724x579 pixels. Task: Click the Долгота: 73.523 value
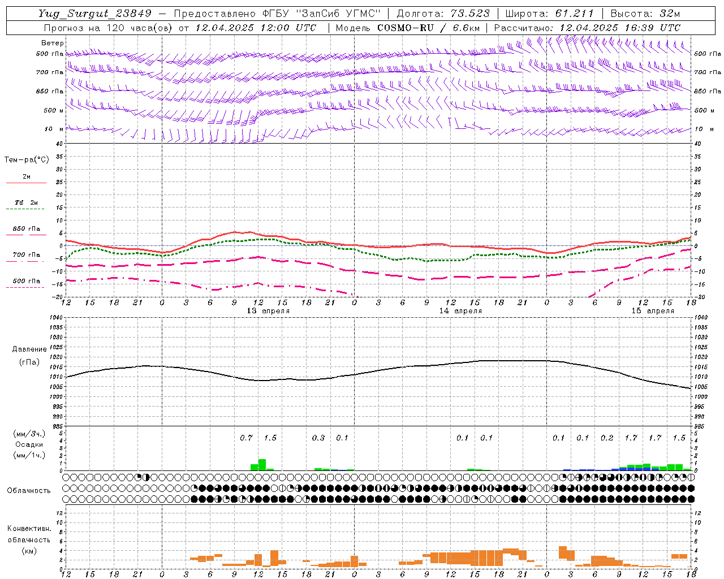coord(443,14)
